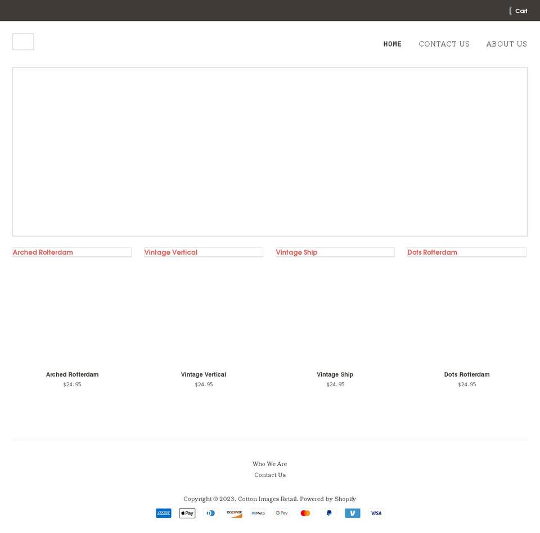This screenshot has width=540, height=533.
Task: Click the Powered by Shopify link
Action: (327, 499)
